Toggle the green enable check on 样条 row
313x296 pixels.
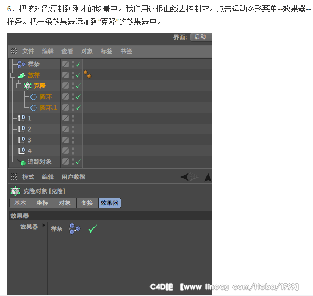[x=78, y=64]
